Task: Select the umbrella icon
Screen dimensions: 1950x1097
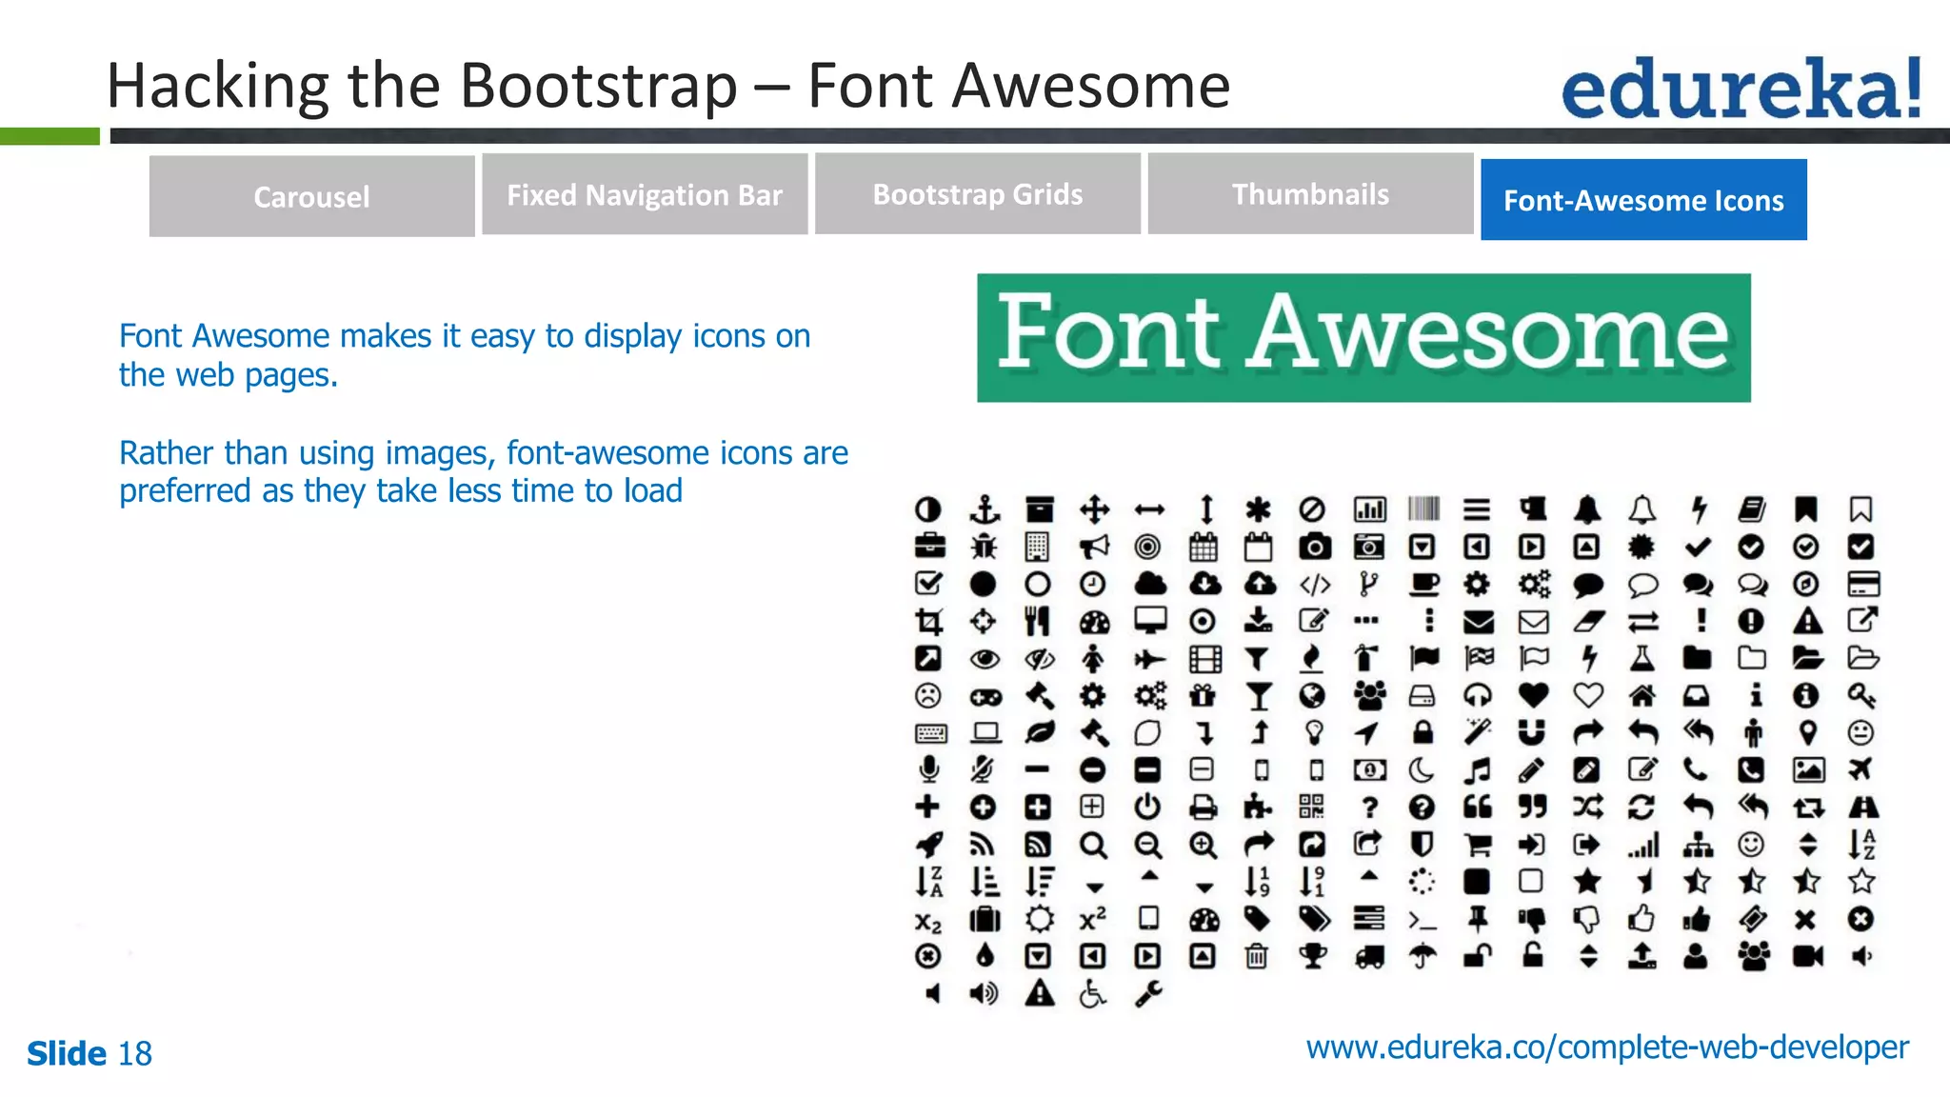Action: point(1423,955)
